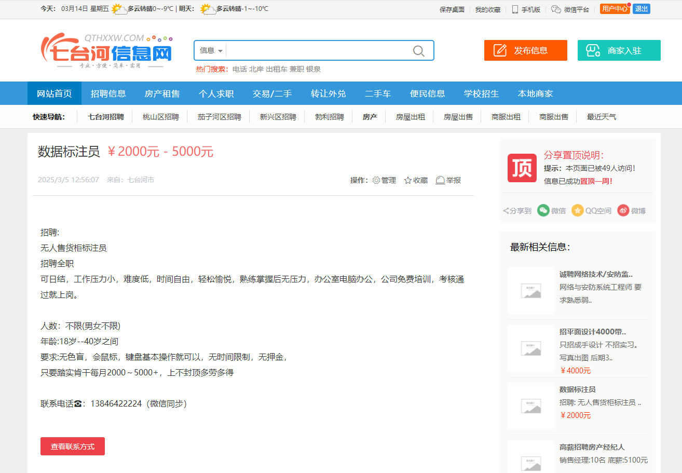This screenshot has height=473, width=682.
Task: Go to the 房产租售 navigation tab
Action: coord(162,93)
